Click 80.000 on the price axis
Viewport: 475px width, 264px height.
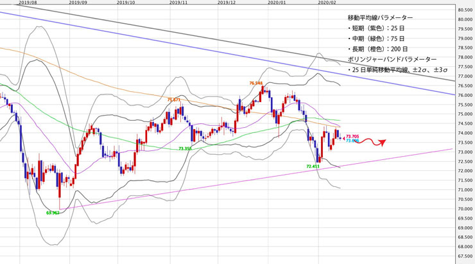pos(465,19)
